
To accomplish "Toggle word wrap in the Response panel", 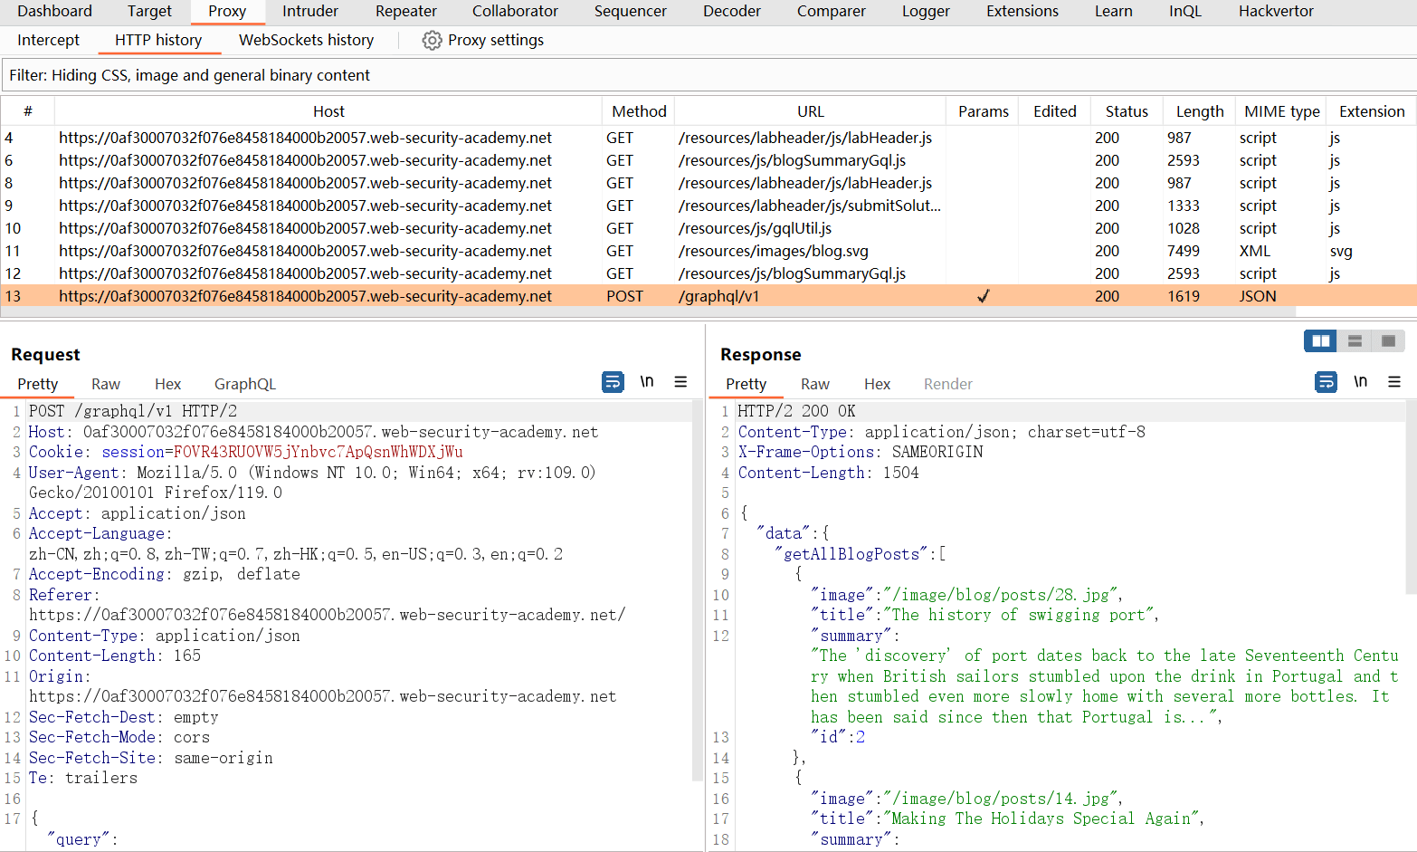I will point(1326,382).
